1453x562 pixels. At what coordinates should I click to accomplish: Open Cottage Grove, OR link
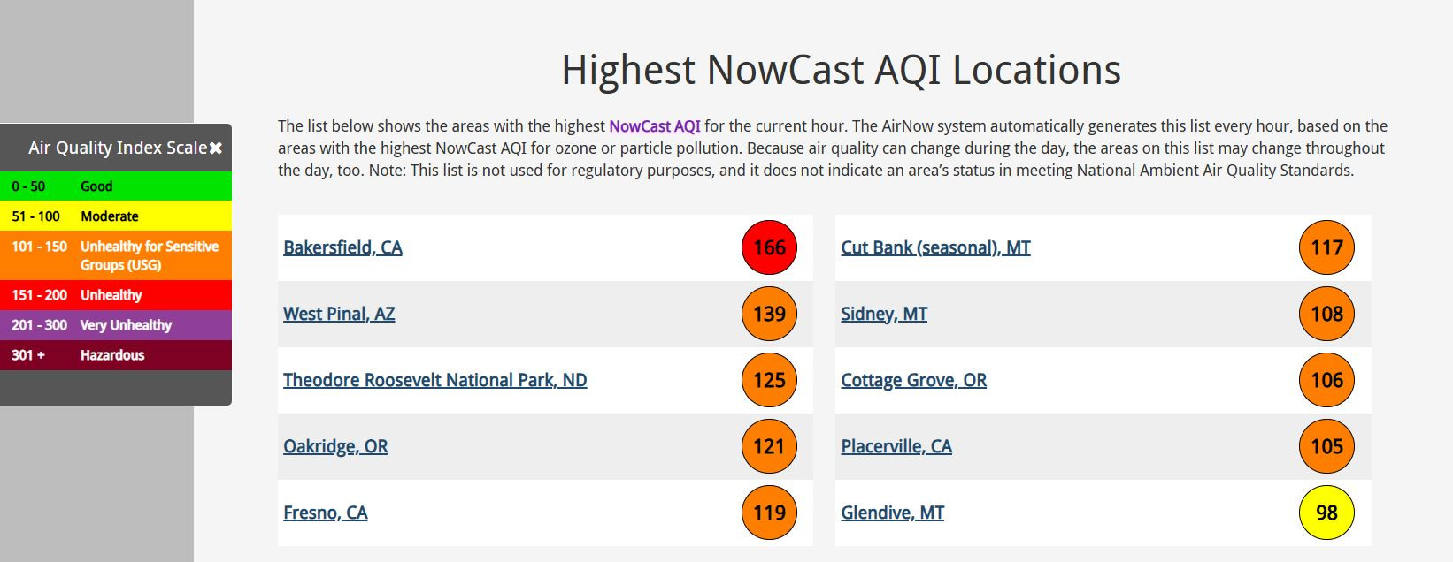point(913,380)
